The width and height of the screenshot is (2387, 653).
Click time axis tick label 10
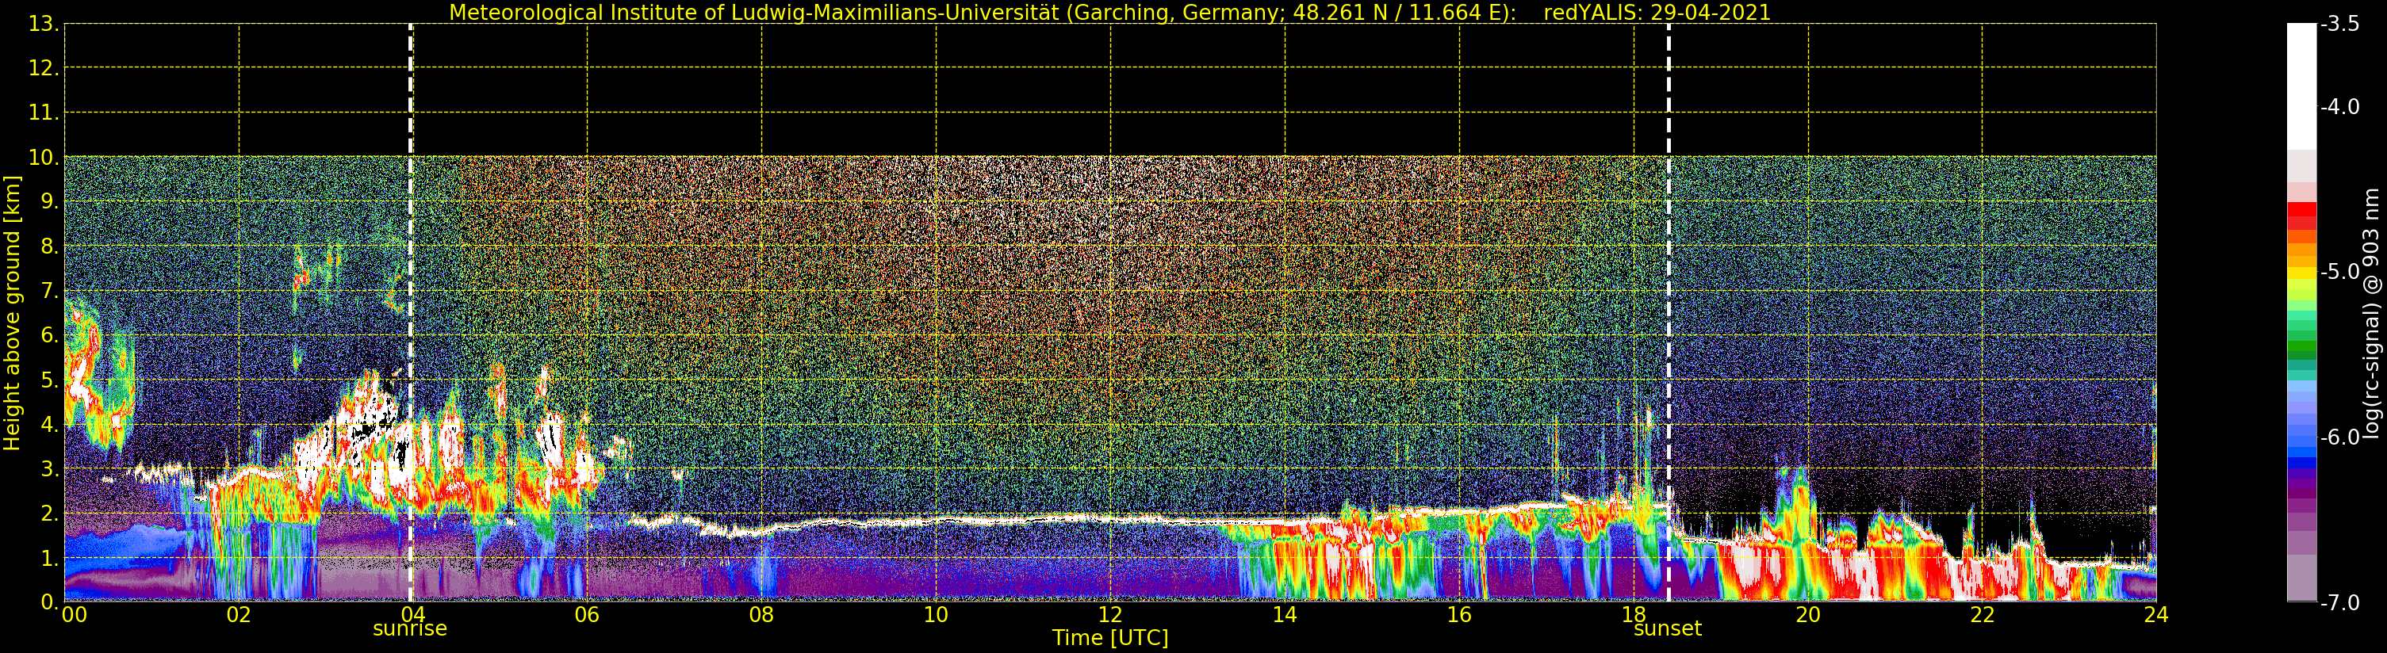tap(936, 614)
